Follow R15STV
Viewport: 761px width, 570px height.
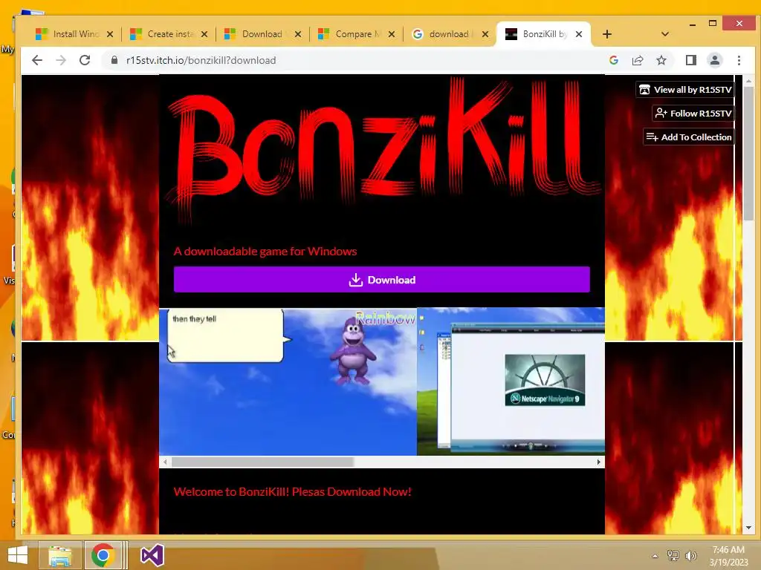tap(693, 114)
